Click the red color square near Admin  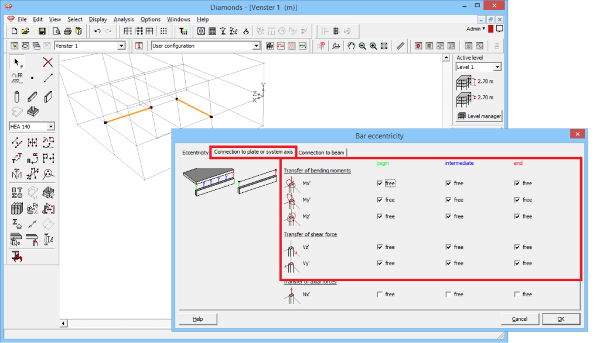point(490,29)
